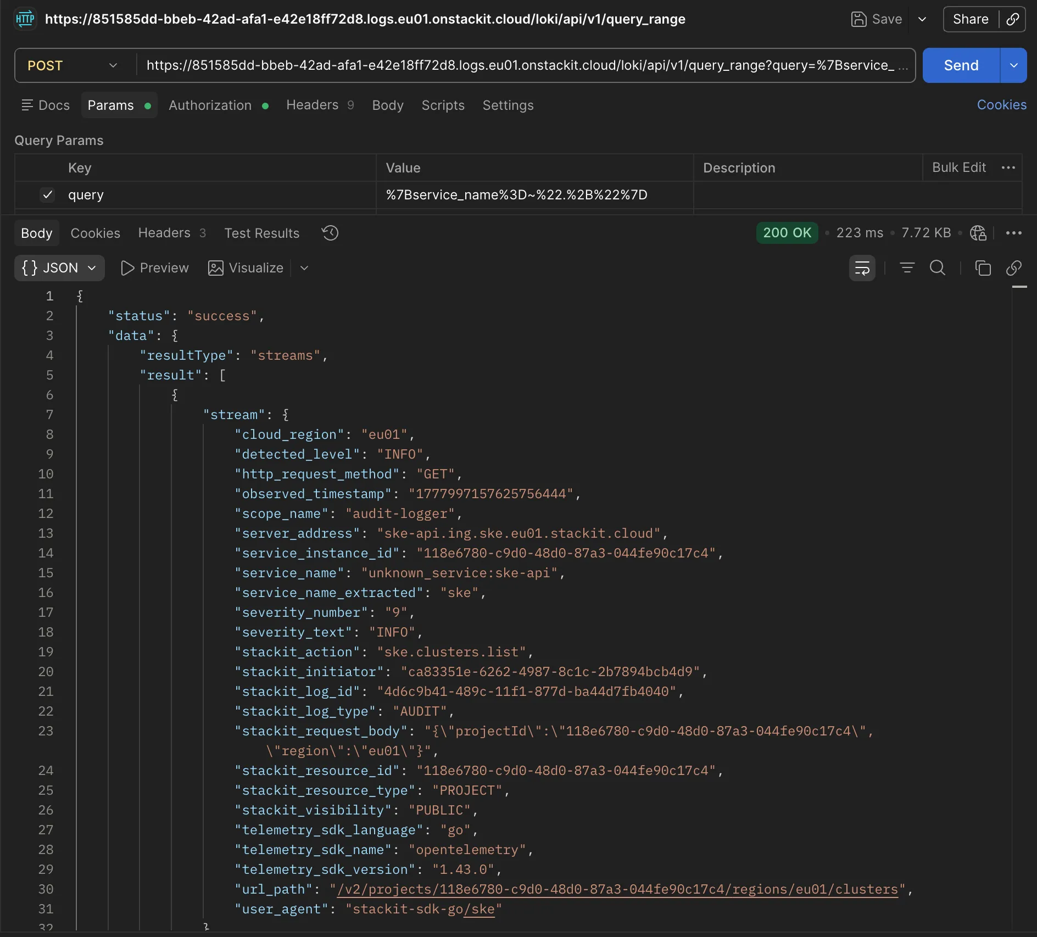Switch to the request Body tab
The image size is (1037, 937).
[388, 105]
